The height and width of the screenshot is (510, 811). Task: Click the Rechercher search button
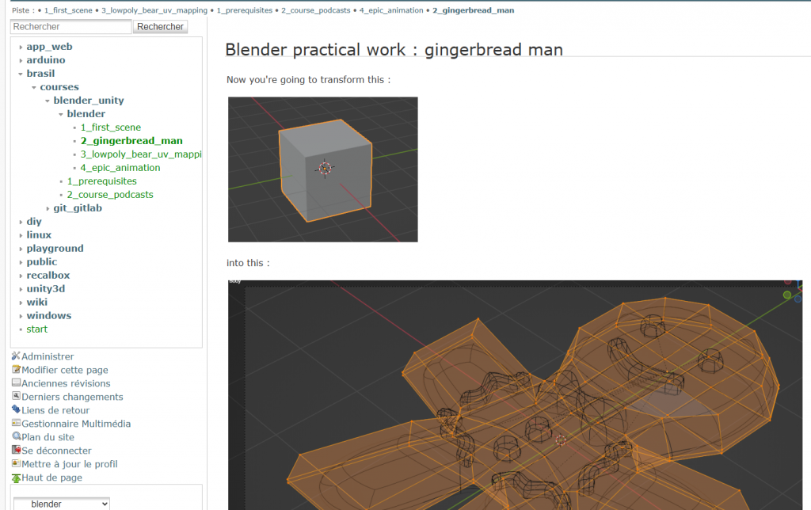pyautogui.click(x=160, y=26)
